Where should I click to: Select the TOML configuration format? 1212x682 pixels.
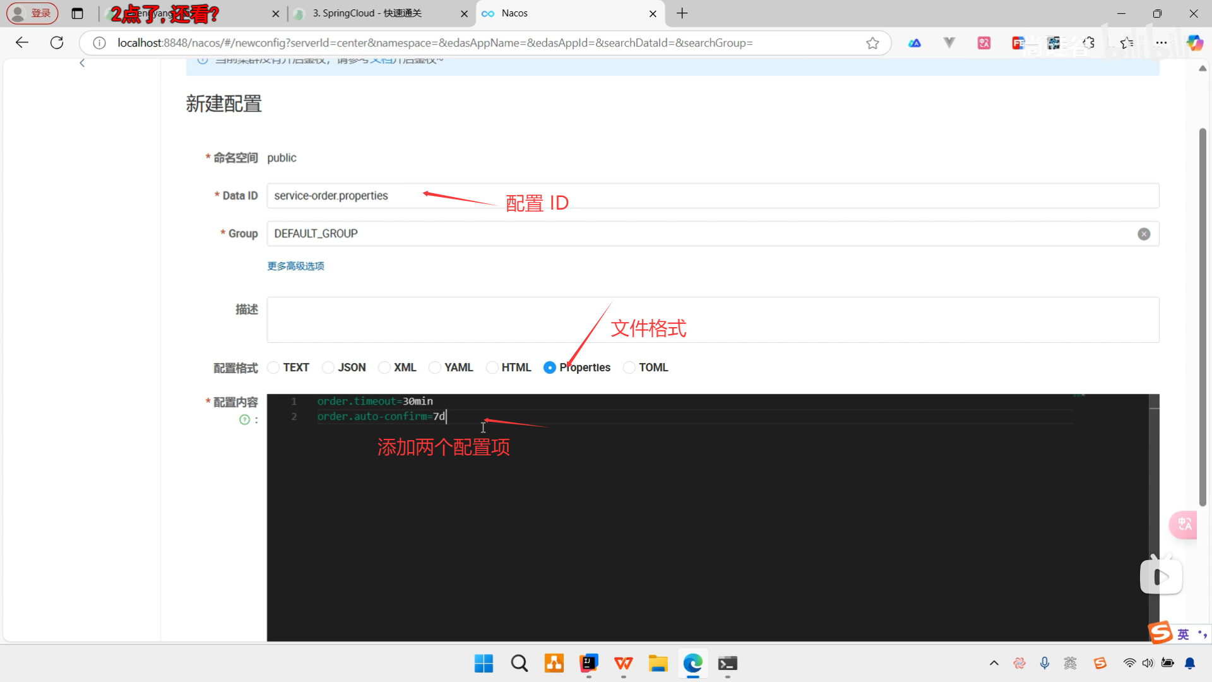click(x=629, y=368)
